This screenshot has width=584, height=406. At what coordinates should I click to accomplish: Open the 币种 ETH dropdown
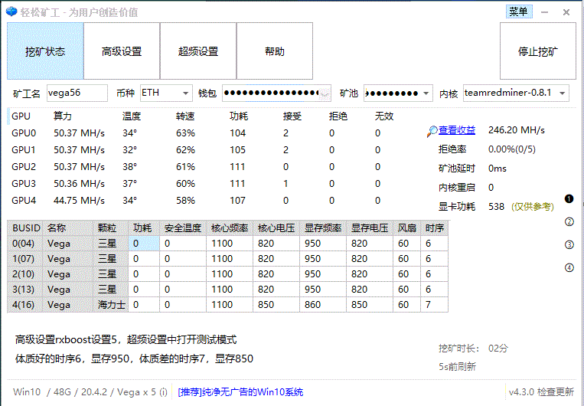(187, 93)
